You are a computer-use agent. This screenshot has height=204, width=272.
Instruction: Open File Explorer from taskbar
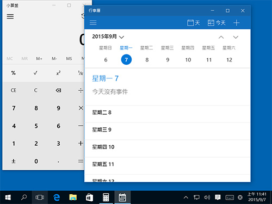point(73,197)
